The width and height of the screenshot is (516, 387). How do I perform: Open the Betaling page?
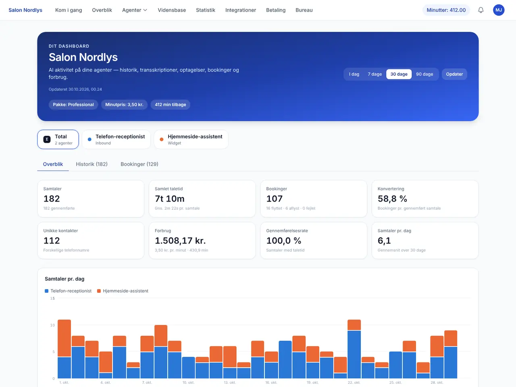276,10
